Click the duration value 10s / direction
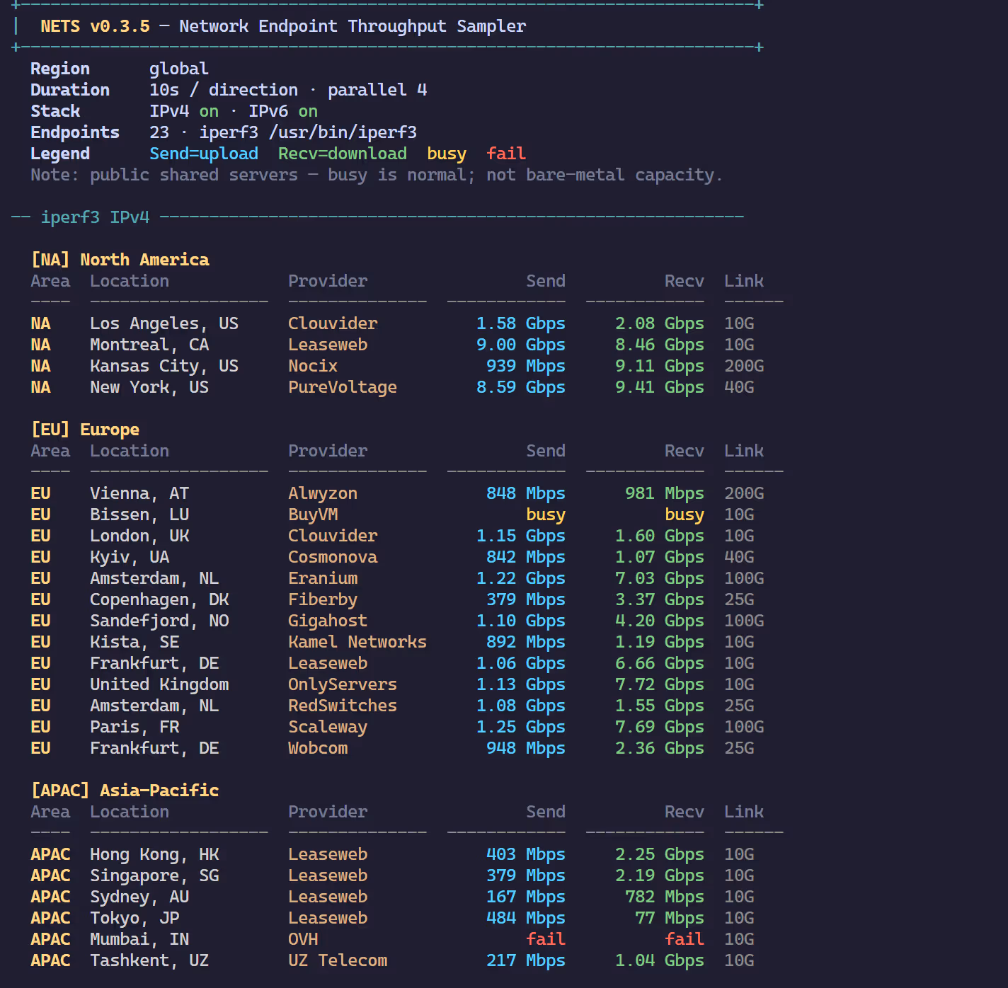1008x988 pixels. point(224,90)
